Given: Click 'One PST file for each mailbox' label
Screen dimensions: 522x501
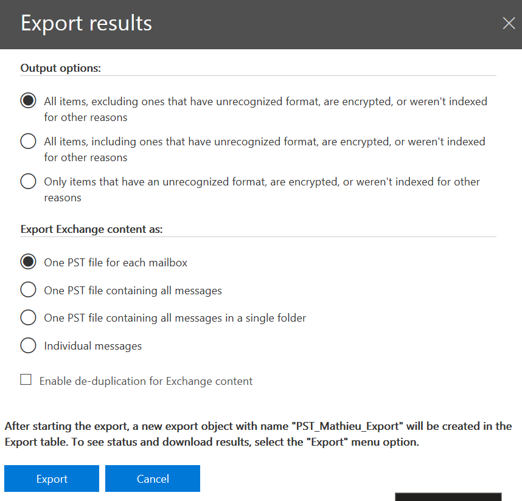Looking at the screenshot, I should (x=116, y=263).
